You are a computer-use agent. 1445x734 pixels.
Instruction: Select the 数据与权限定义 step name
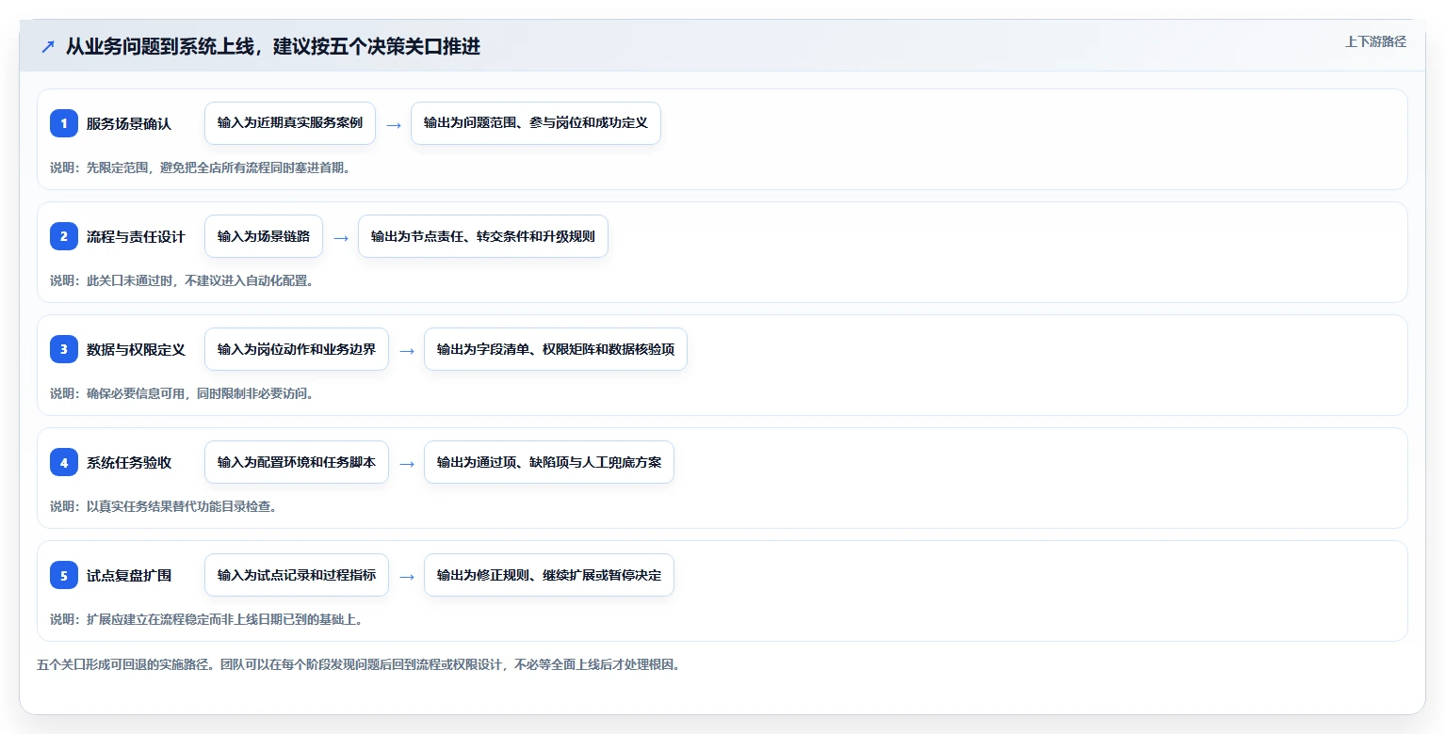click(136, 349)
